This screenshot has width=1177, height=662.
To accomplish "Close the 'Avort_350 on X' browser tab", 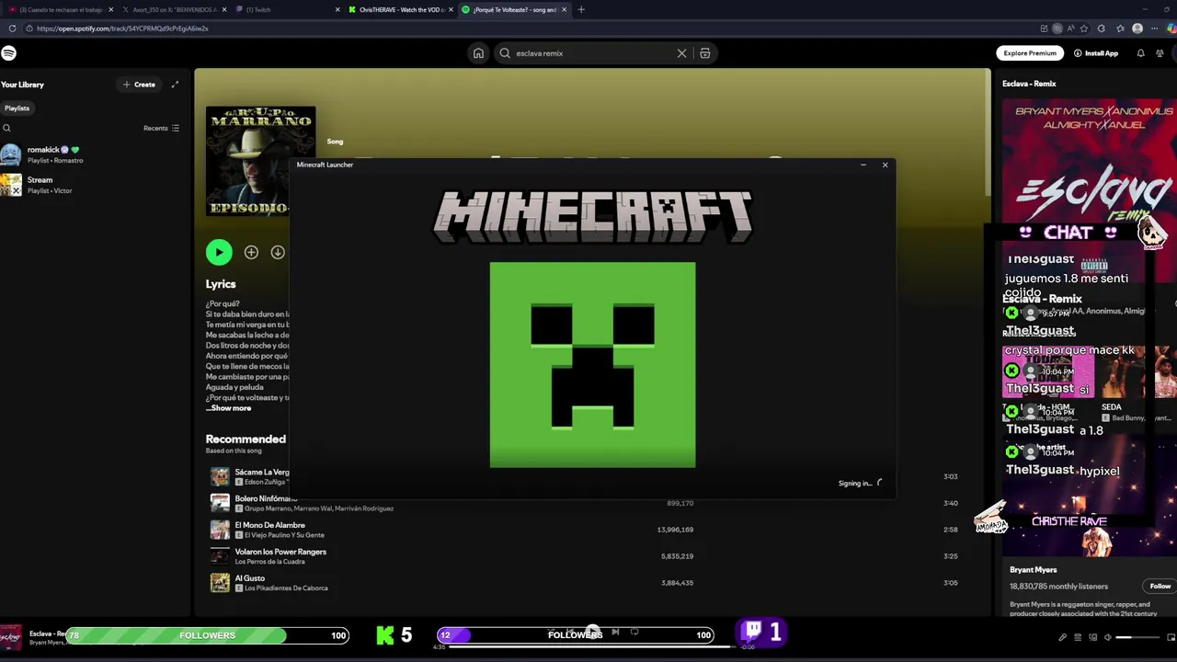I will click(x=224, y=9).
